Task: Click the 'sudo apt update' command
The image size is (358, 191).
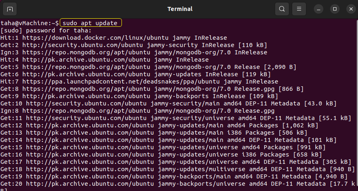Action: pos(90,23)
